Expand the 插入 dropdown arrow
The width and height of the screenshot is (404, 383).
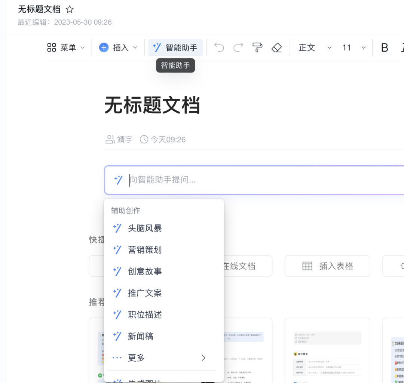[135, 48]
